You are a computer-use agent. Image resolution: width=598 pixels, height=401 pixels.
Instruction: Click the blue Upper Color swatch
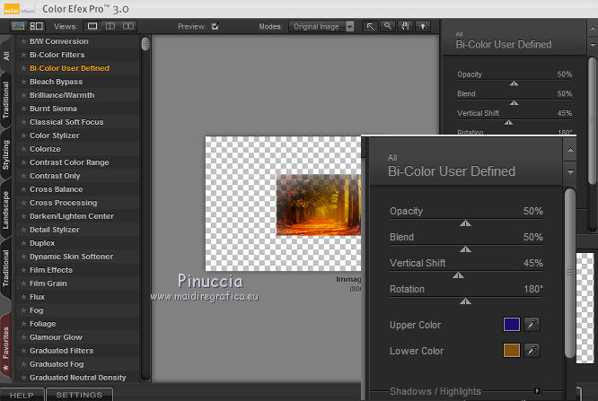pyautogui.click(x=511, y=325)
